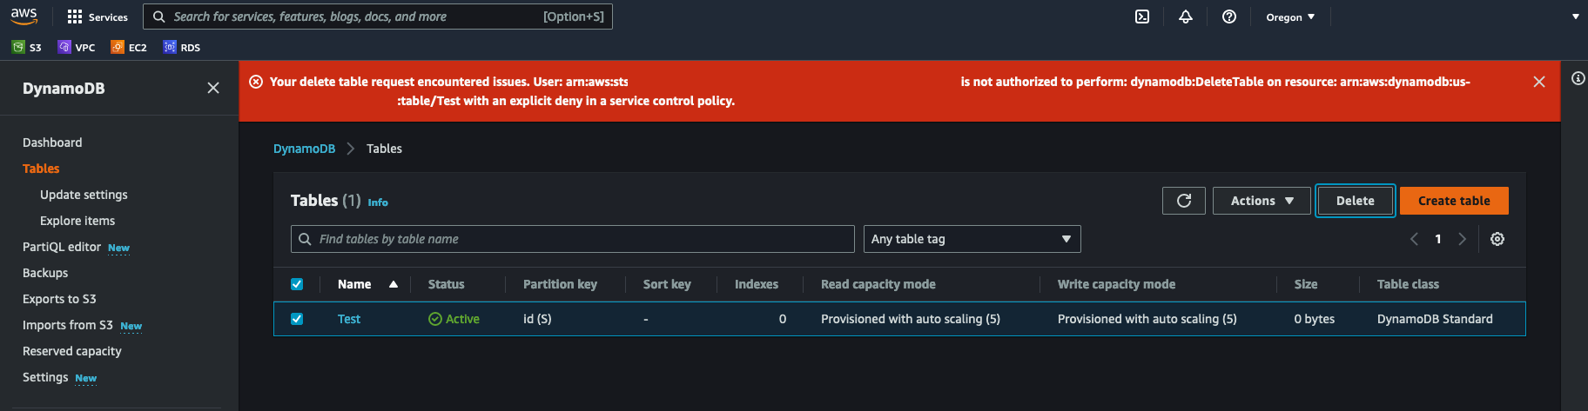This screenshot has width=1588, height=411.
Task: Toggle the select-all tables checkbox
Action: pyautogui.click(x=297, y=284)
